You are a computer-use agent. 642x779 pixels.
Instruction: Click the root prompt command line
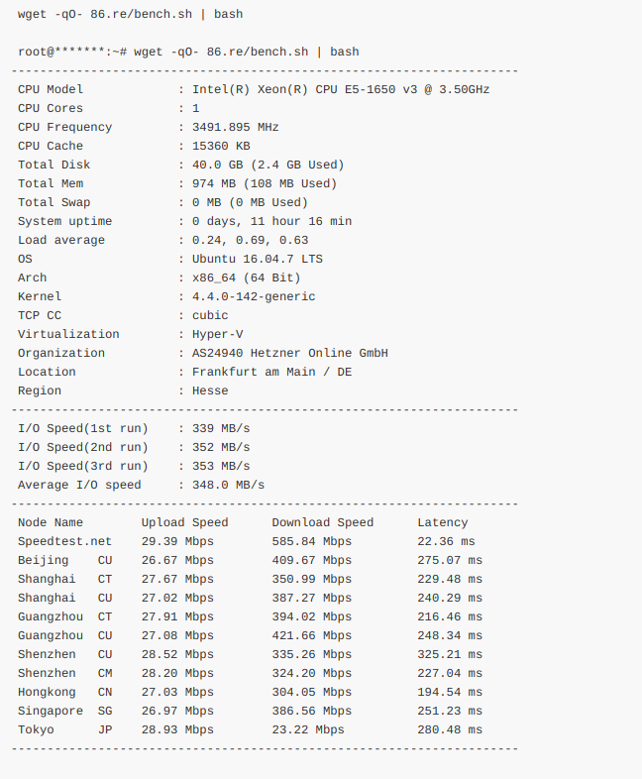[x=188, y=52]
